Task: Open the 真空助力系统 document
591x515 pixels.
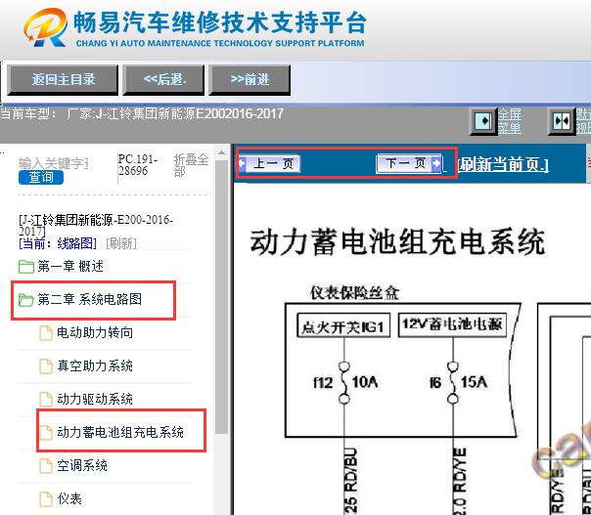Action: click(95, 365)
